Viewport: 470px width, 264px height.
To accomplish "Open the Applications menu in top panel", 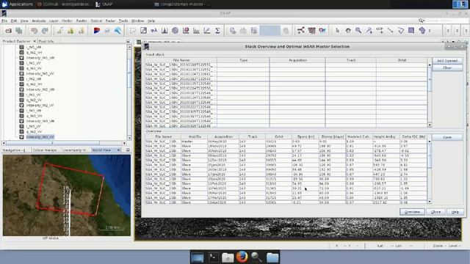I will click(18, 4).
